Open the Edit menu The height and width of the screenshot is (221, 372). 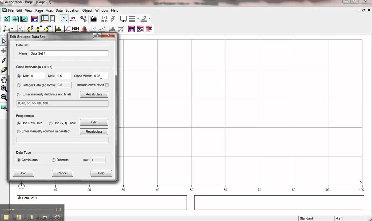[x=19, y=10]
